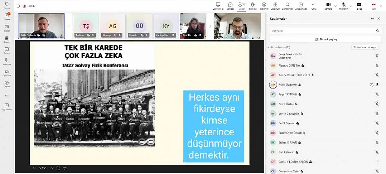Open the Ayrıl leave options dropdown arrow

click(x=381, y=6)
